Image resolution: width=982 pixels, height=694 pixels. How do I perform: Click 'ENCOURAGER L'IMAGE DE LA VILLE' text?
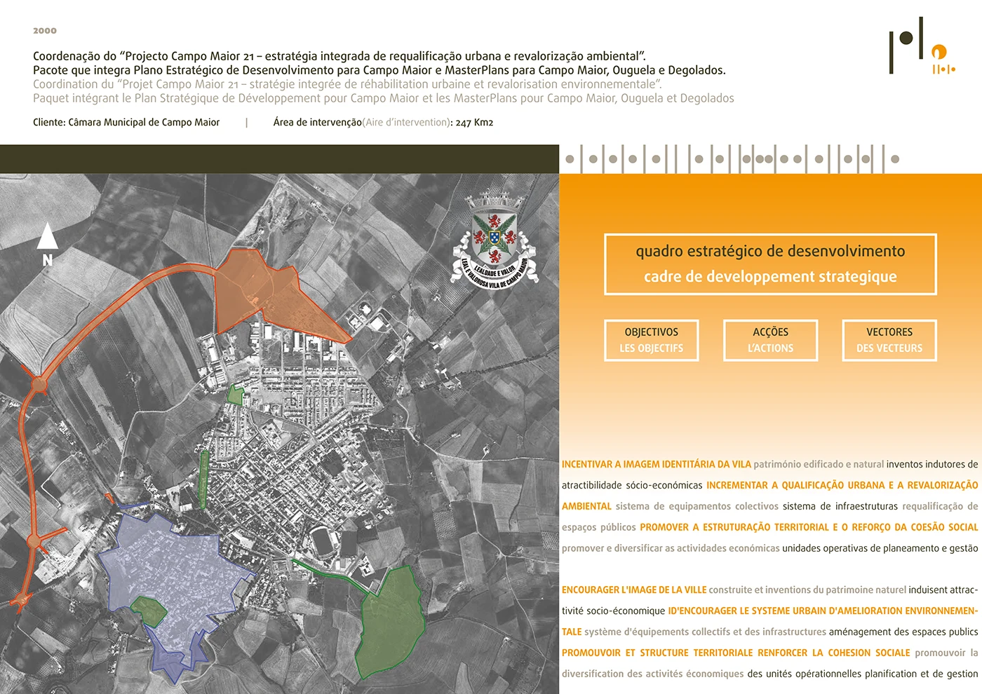pos(634,590)
